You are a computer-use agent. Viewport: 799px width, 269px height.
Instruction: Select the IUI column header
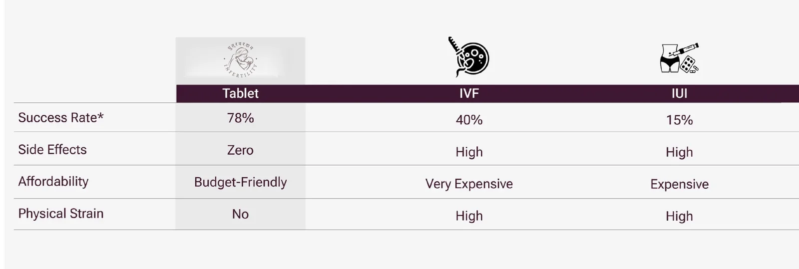(679, 93)
